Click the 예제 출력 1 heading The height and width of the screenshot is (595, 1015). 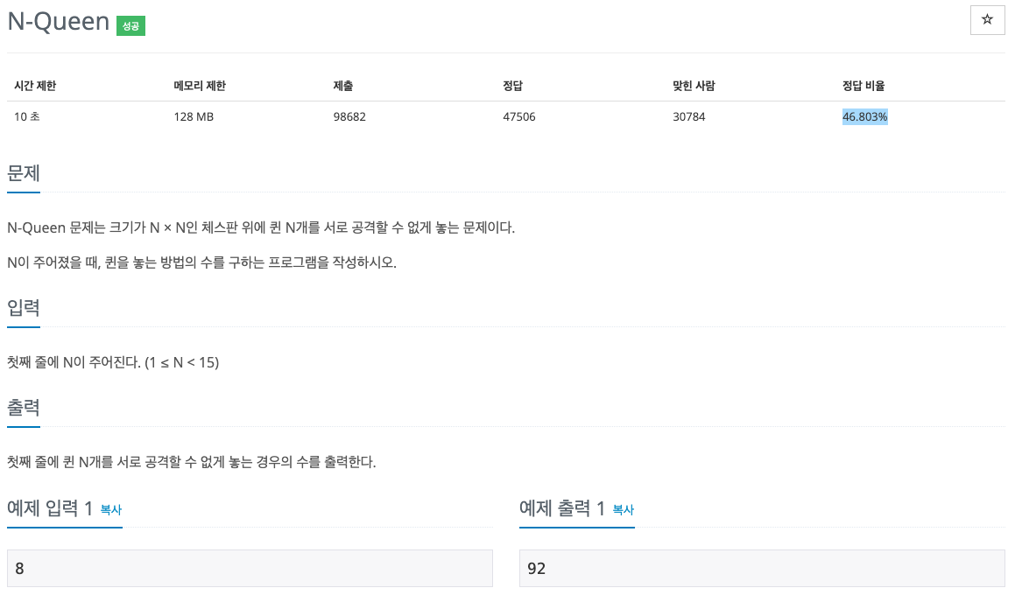pyautogui.click(x=562, y=508)
